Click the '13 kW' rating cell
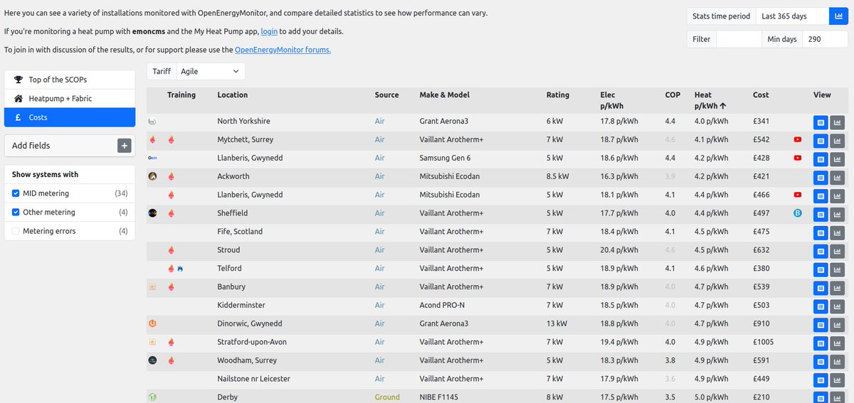The height and width of the screenshot is (403, 854). 557,323
